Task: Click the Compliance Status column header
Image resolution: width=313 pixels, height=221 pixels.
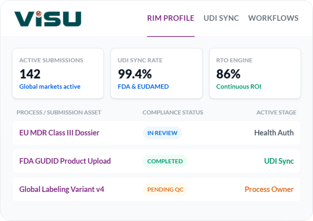Action: pos(173,113)
